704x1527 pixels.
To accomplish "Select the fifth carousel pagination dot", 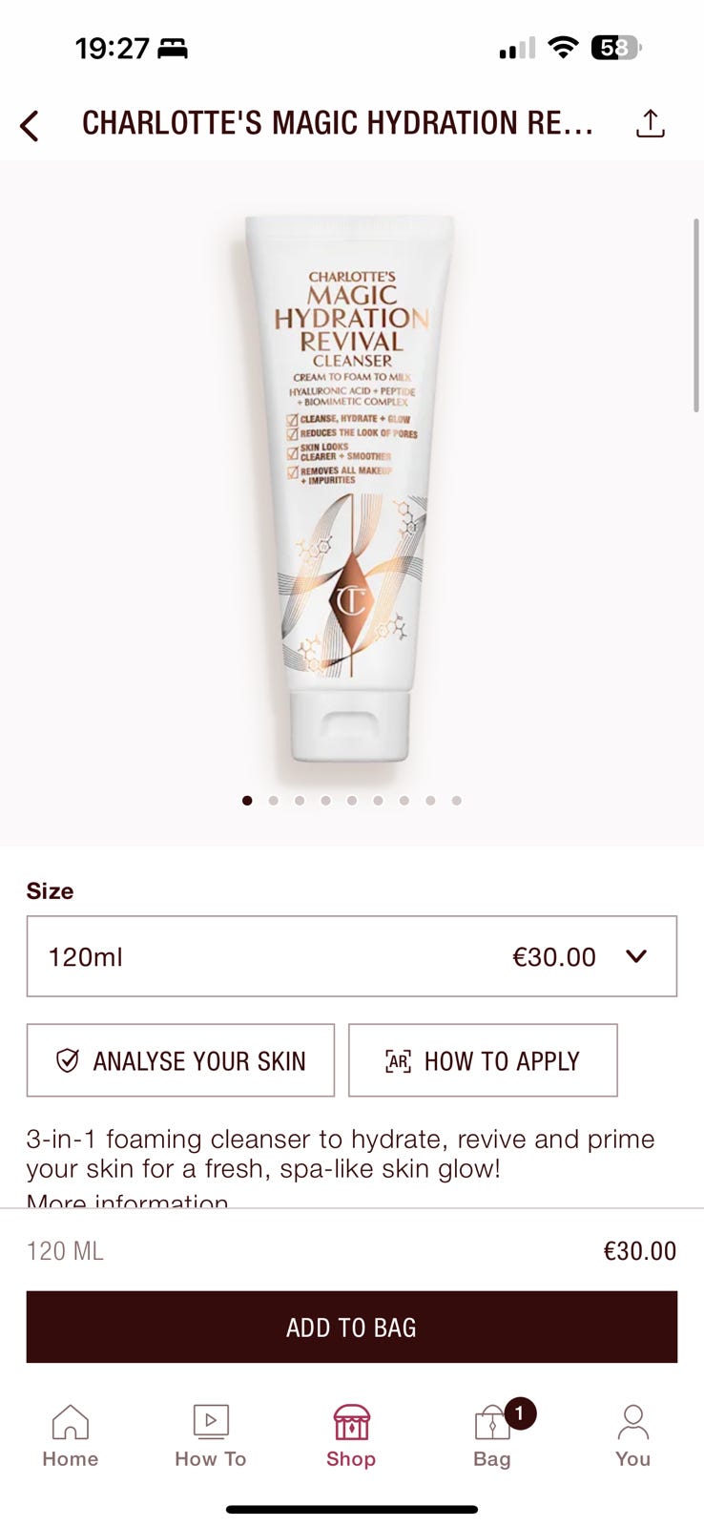I will click(x=352, y=801).
